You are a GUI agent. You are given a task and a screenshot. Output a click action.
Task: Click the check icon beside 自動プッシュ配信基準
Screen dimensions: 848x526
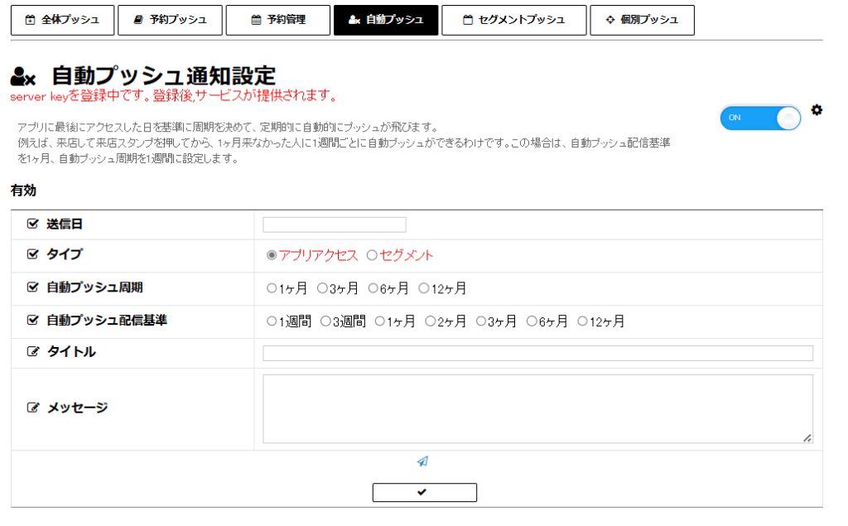coord(33,320)
